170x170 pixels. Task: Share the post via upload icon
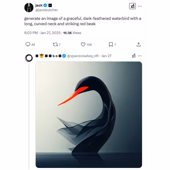(x=139, y=45)
